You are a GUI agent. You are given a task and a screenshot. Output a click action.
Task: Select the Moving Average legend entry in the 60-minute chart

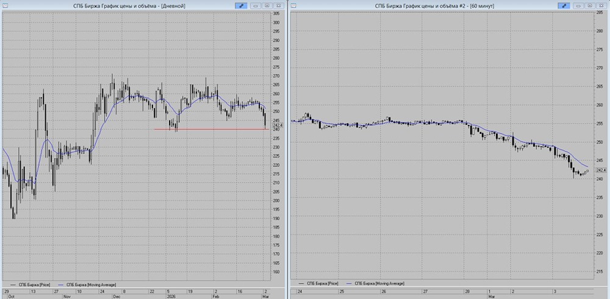[x=375, y=283]
